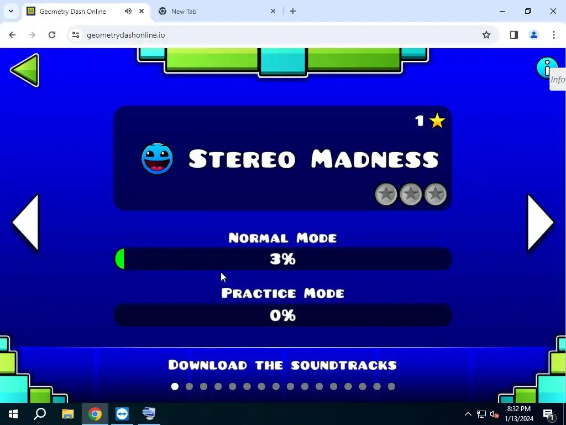
Task: Open the Chrome profile avatar
Action: (x=534, y=35)
